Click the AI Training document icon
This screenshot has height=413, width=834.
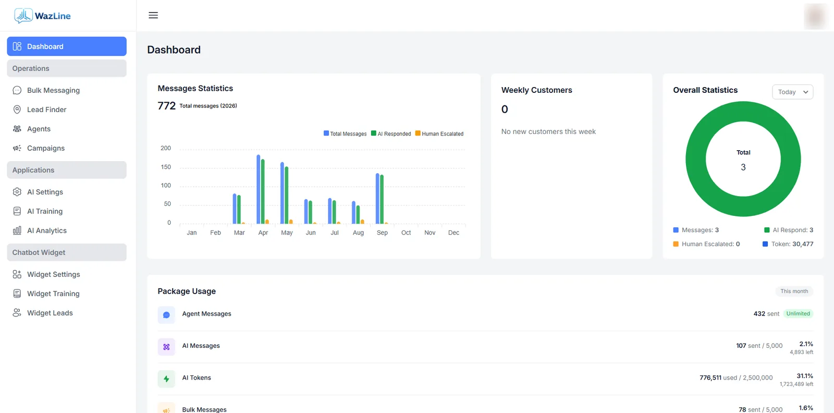click(17, 211)
